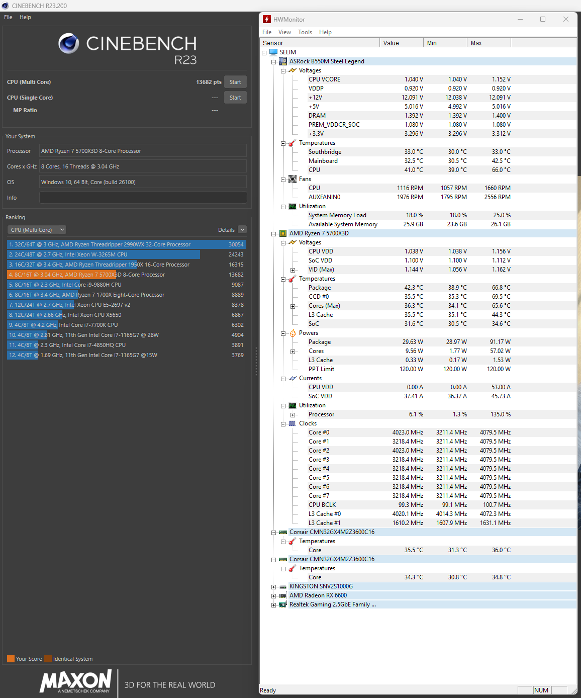Select the Ryzen 7 5700X3D ranking row
This screenshot has height=698, width=581.
coord(126,275)
